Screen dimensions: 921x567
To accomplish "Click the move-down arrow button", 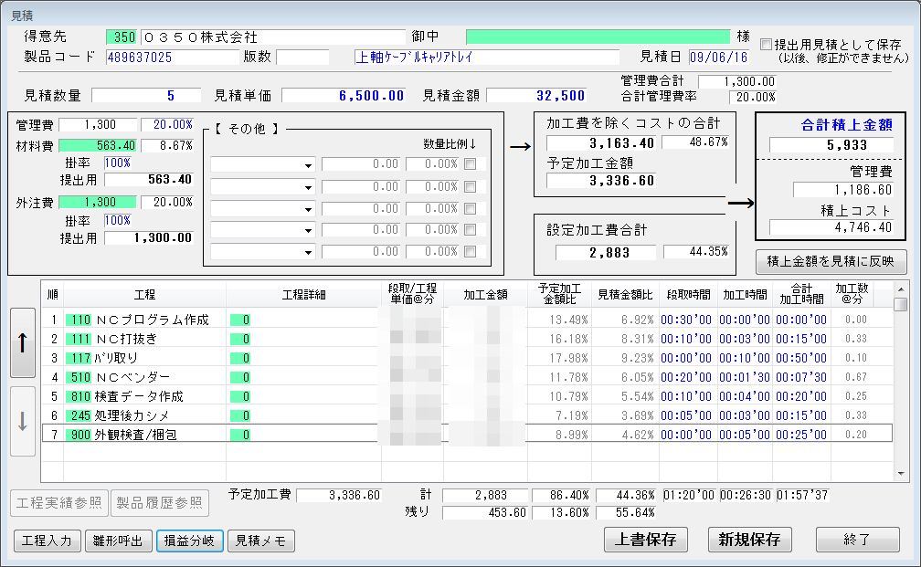I will pos(23,421).
